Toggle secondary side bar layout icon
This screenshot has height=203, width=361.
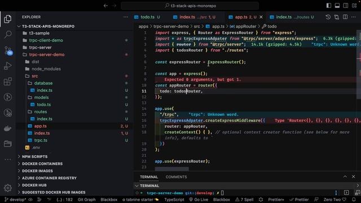pyautogui.click(x=346, y=6)
